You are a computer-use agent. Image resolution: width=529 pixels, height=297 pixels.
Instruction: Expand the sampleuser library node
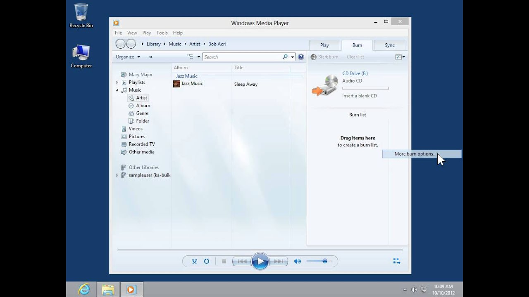(117, 175)
